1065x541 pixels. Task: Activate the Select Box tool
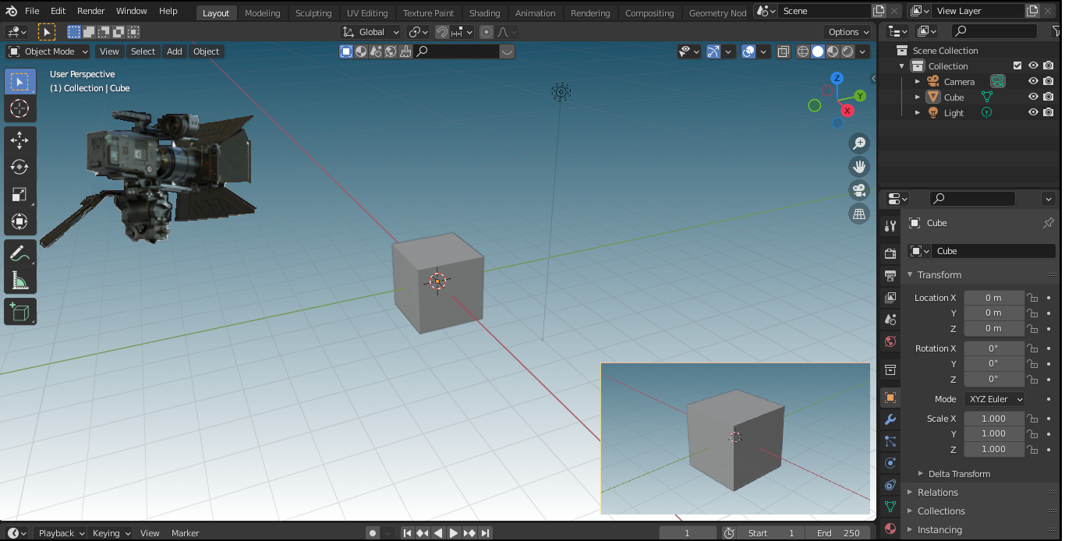click(x=20, y=82)
